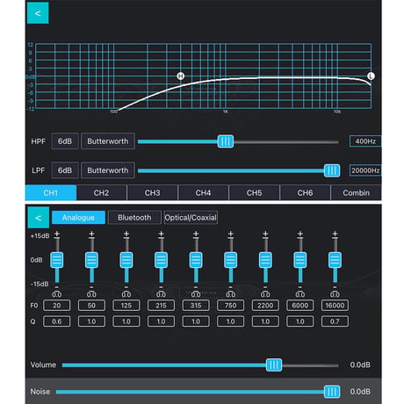Open HPF Butterworth filter type dropdown
The width and height of the screenshot is (404, 404).
click(108, 141)
